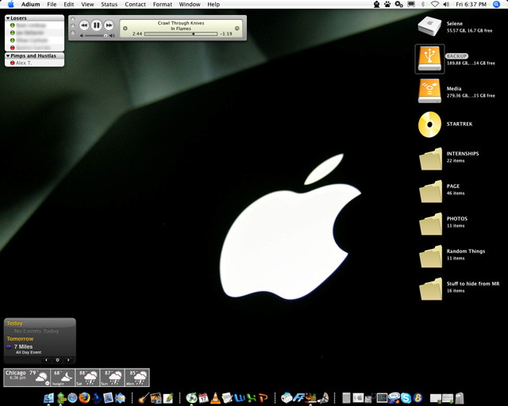Click the Wi-Fi status icon in the menu bar

coord(435,4)
